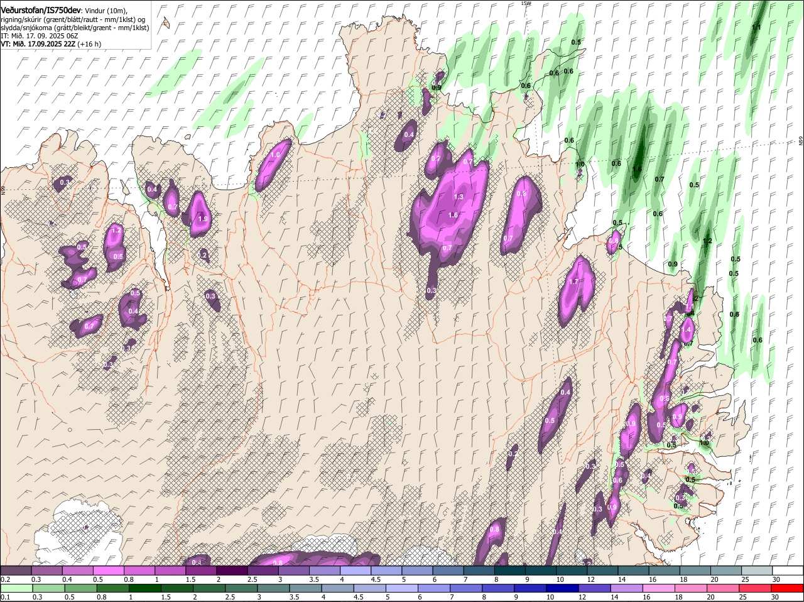
Task: Click the '0.1' label starting the rain scale
Action: tap(5, 597)
